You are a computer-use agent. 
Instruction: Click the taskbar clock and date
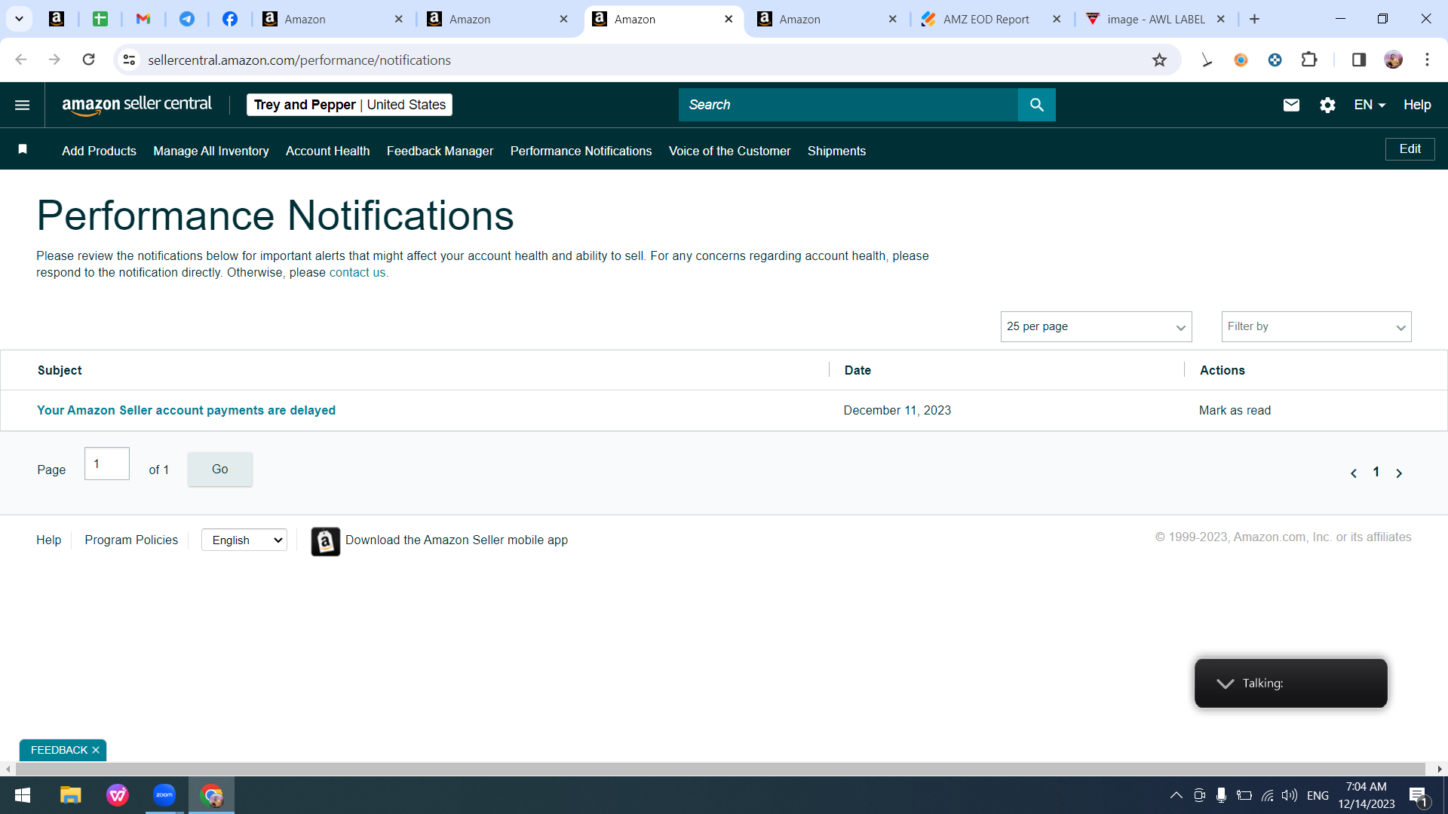[x=1367, y=795]
